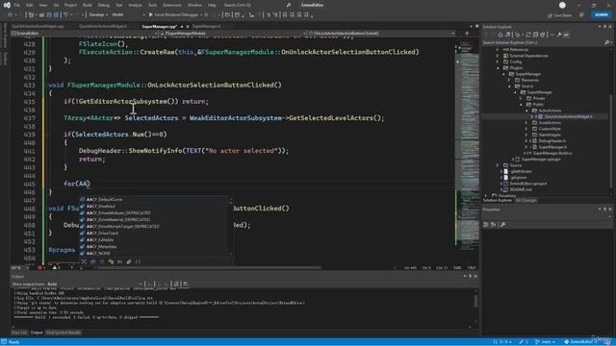The image size is (616, 346).
Task: Click Collapse All icon in Solution Explorer
Action: coord(535,35)
